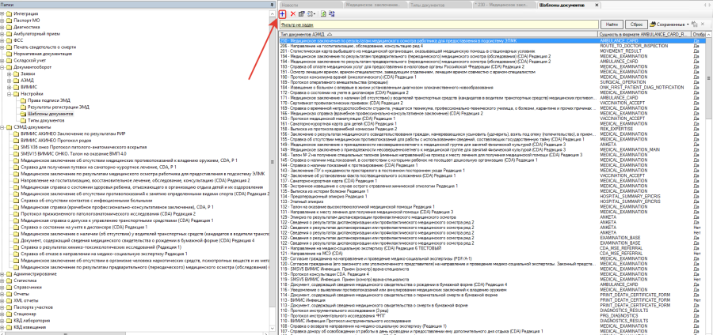
Task: Click folder icon of the КВД лаборатория item
Action: click(10, 321)
